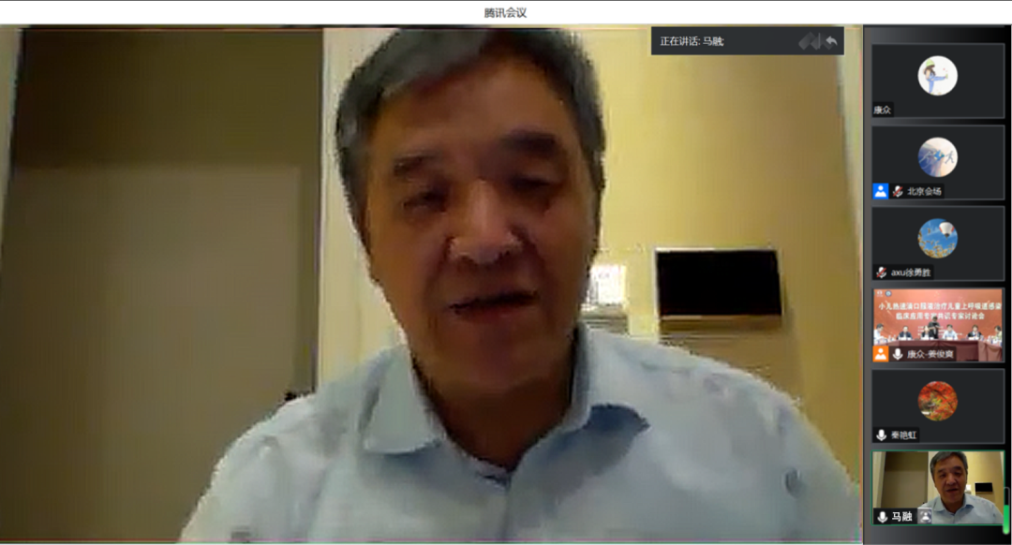This screenshot has height=545, width=1012.
Task: Click the 正在讲话: 马融 speaker label
Action: pyautogui.click(x=692, y=41)
